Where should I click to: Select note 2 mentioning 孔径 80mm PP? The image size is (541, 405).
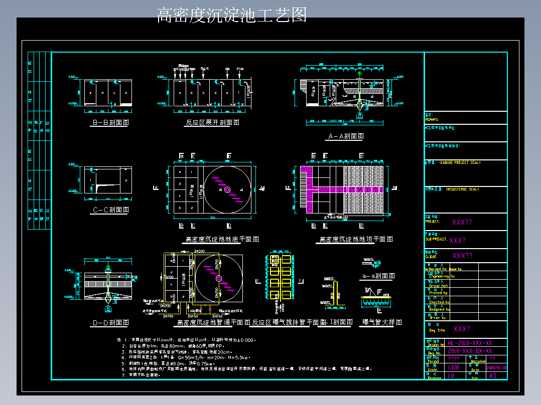pyautogui.click(x=173, y=346)
